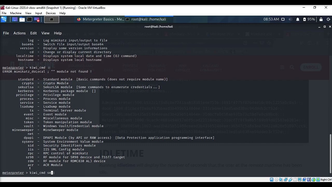Click the sekurlsa module line
Viewport: 332px width, 187px height.
[x=89, y=87]
